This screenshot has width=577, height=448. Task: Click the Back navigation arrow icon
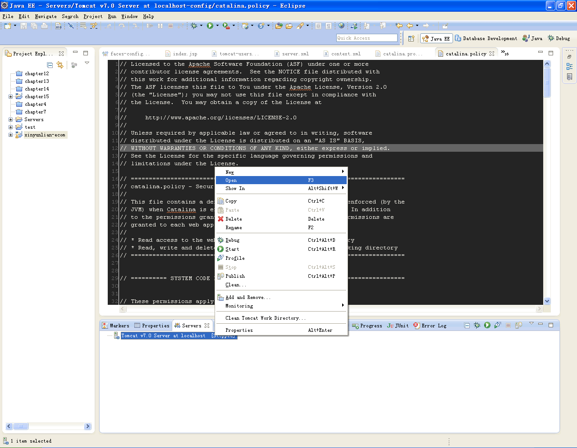410,26
